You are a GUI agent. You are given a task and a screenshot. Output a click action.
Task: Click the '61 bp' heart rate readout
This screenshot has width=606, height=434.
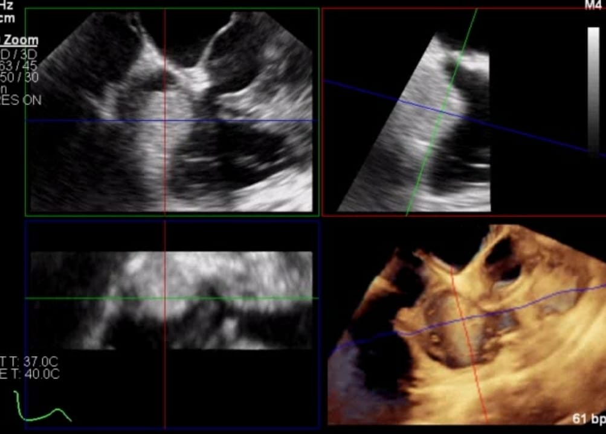pos(588,418)
